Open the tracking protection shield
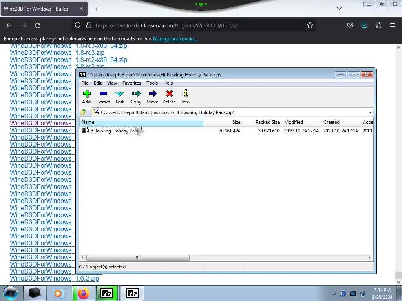Image resolution: width=402 pixels, height=301 pixels. 78,25
